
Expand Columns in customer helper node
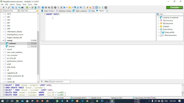(x=158, y=18)
